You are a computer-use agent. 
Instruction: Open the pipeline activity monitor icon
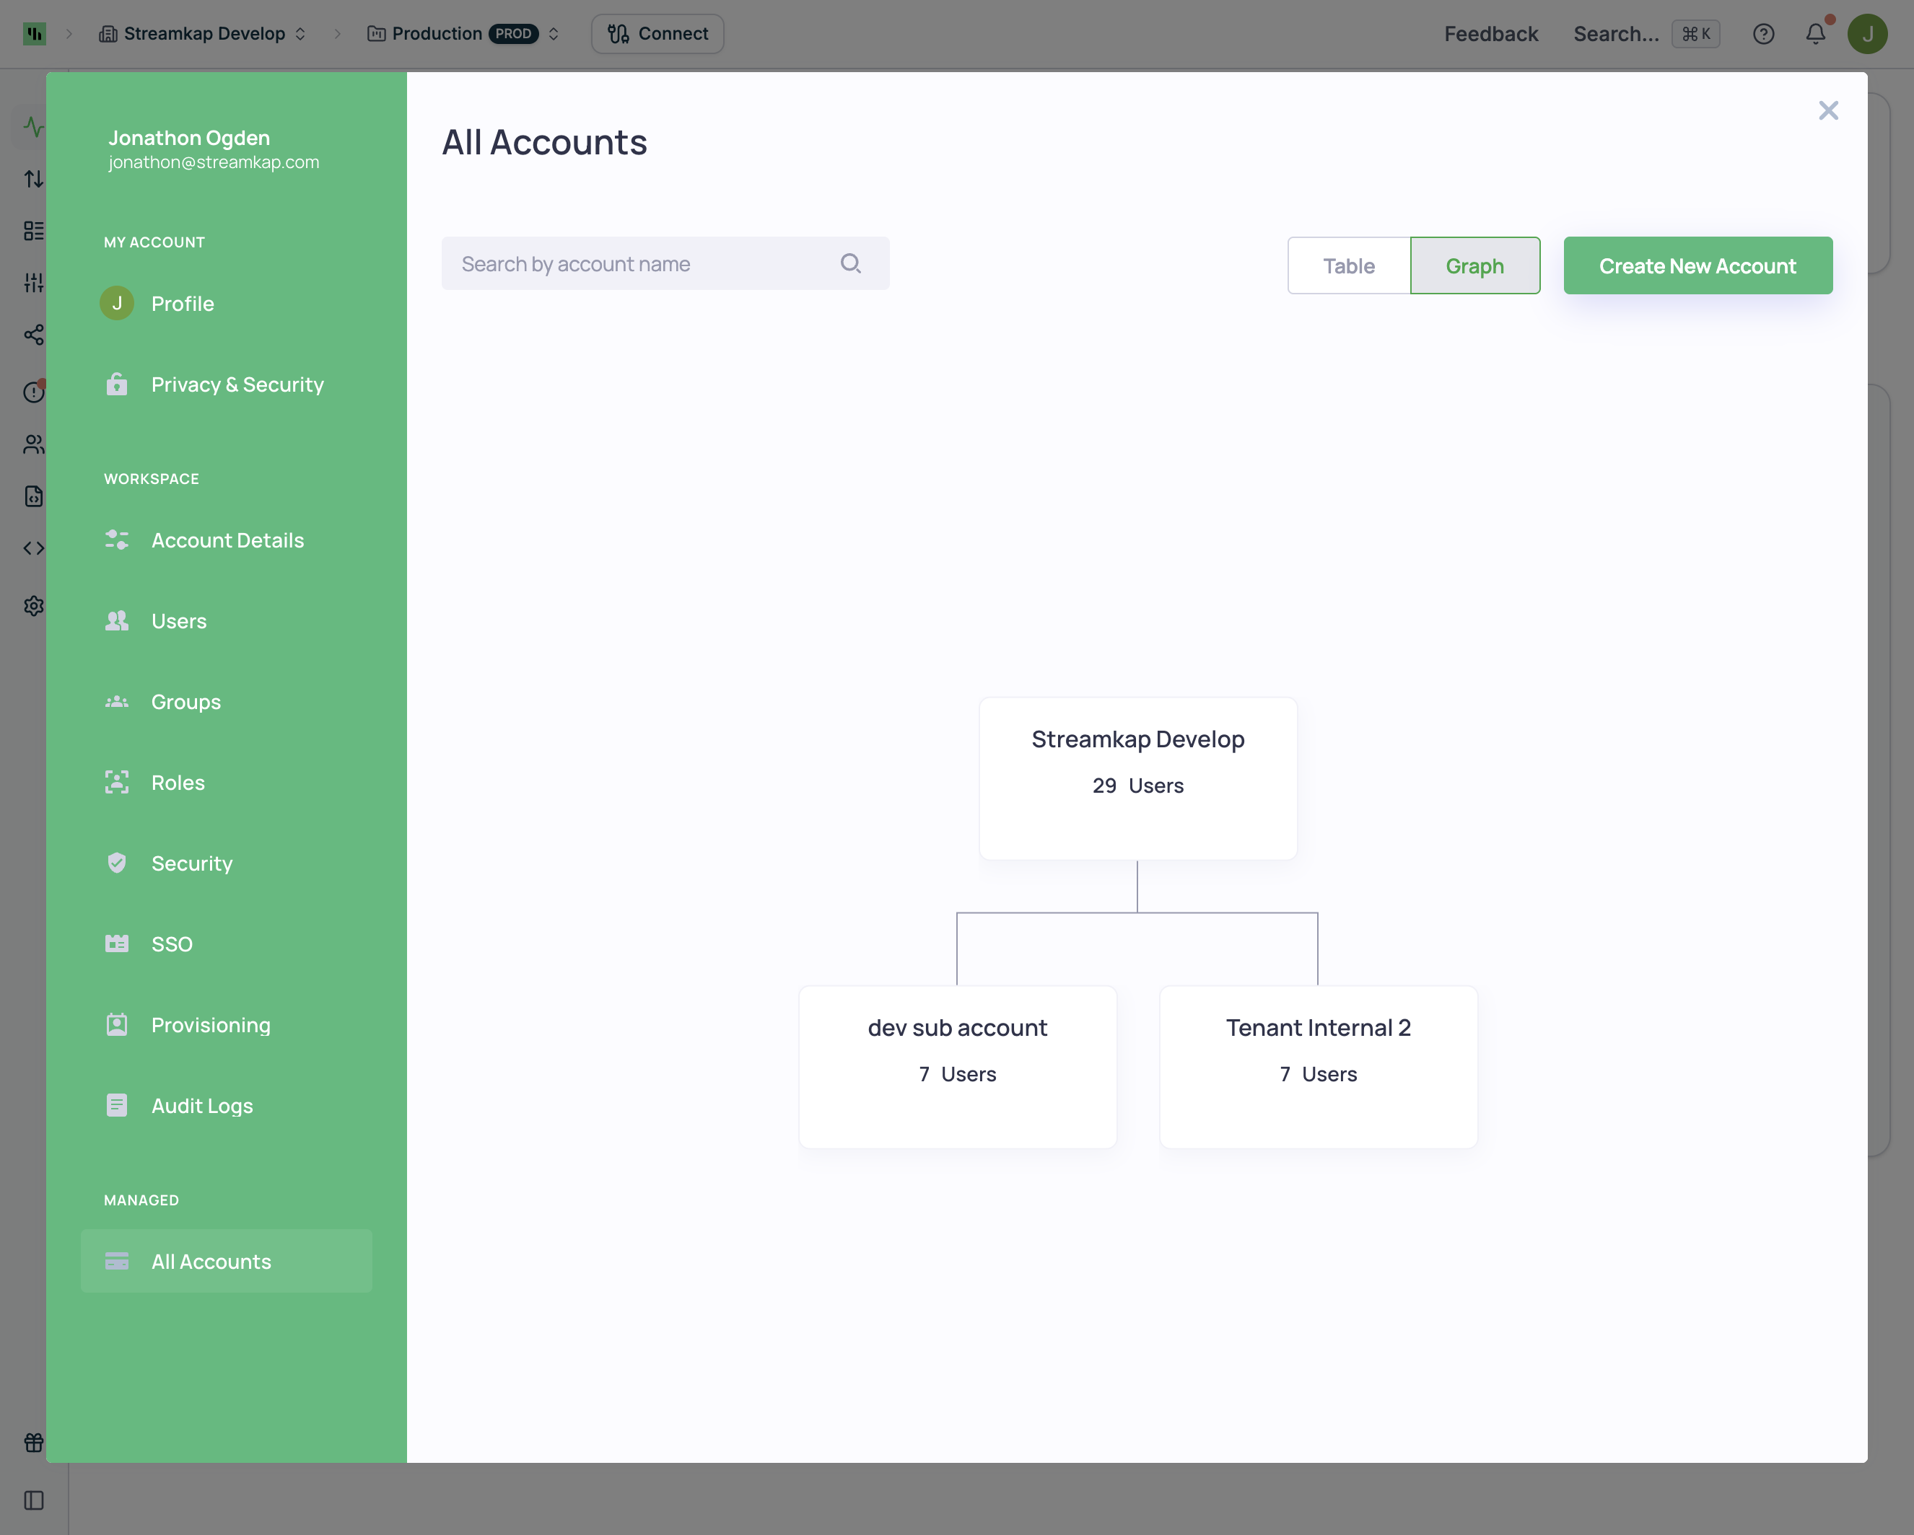click(x=34, y=126)
